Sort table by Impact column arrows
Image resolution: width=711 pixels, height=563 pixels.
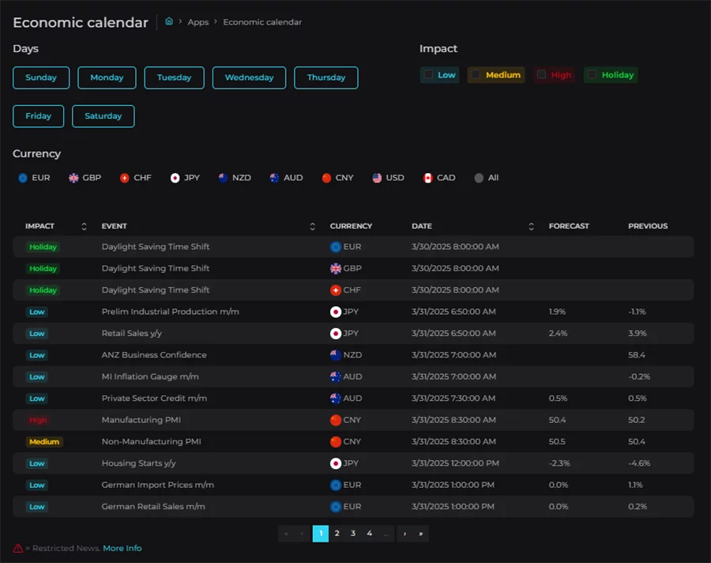[x=84, y=226]
